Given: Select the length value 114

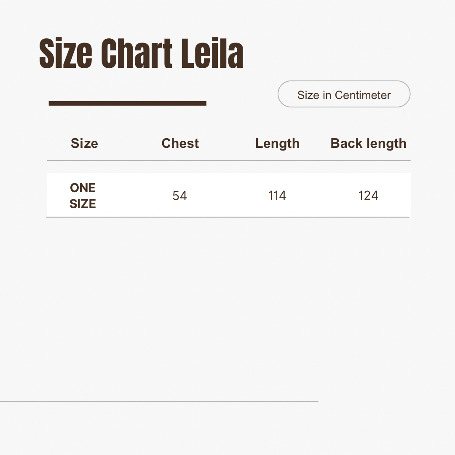Looking at the screenshot, I should click(277, 195).
